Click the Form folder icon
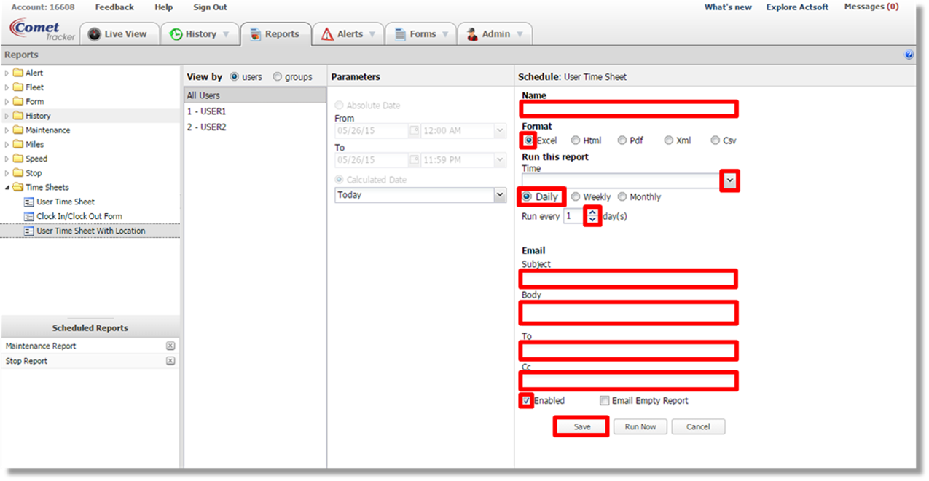 click(x=18, y=101)
